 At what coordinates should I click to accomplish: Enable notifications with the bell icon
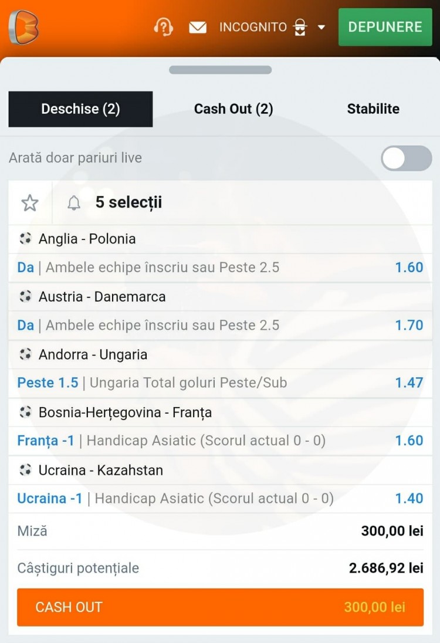tap(74, 203)
